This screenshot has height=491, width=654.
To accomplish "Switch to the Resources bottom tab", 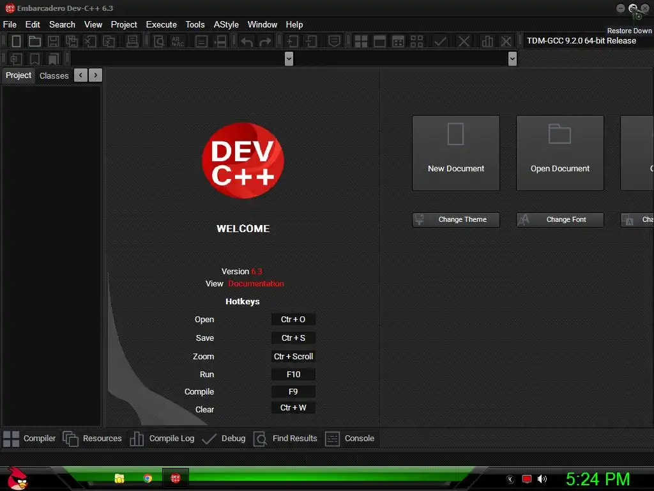I will (x=92, y=439).
